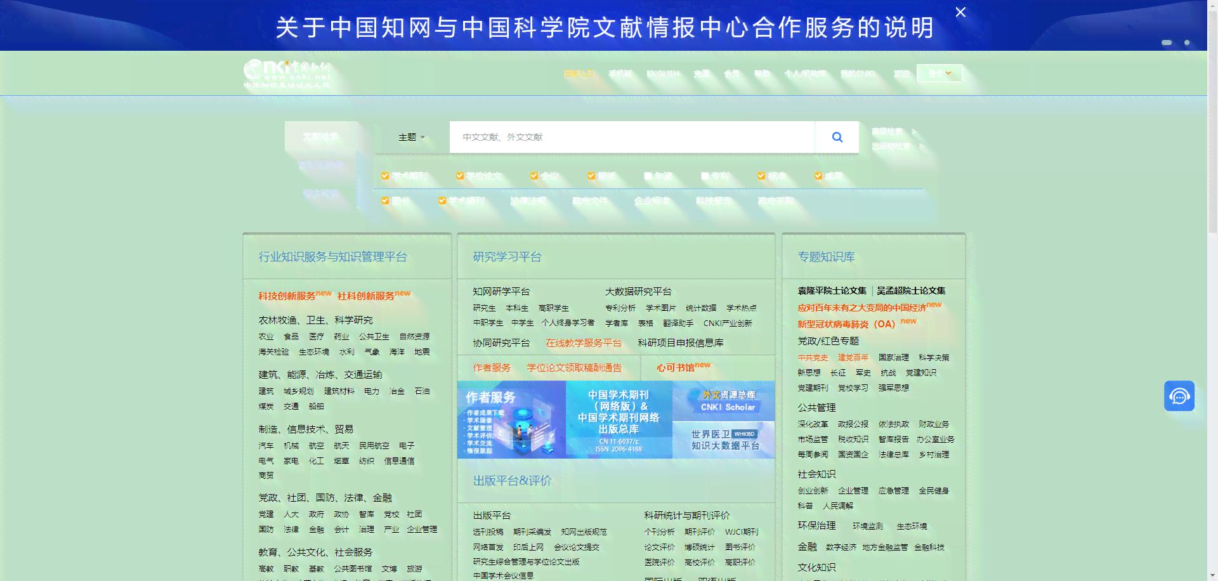Check the 年鉴 checkbox

click(648, 176)
